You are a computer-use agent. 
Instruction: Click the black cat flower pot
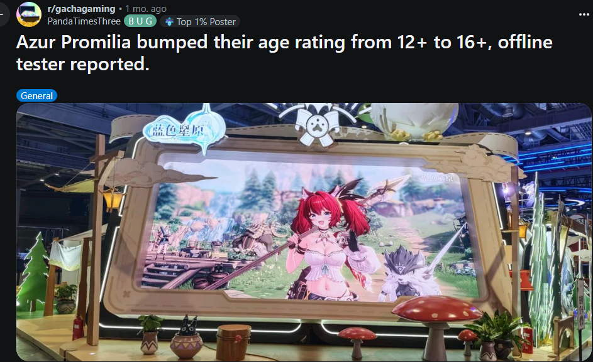pos(186,338)
